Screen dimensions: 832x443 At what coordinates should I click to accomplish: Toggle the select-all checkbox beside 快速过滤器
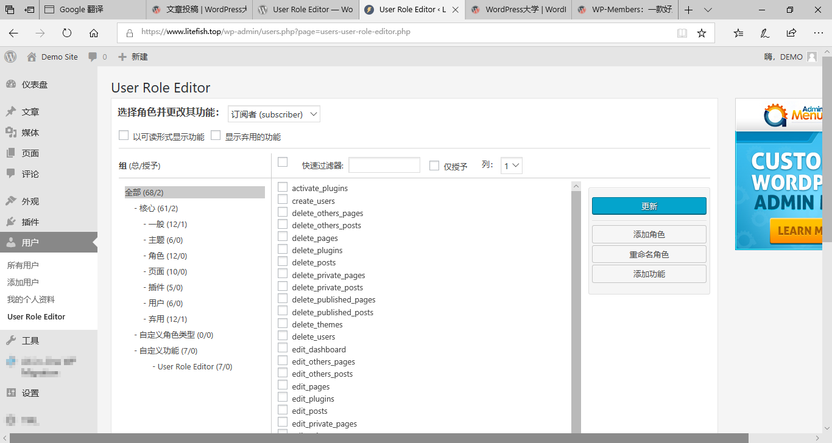pos(283,162)
